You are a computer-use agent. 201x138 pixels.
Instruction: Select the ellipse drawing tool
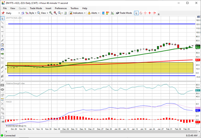pos(2,90)
